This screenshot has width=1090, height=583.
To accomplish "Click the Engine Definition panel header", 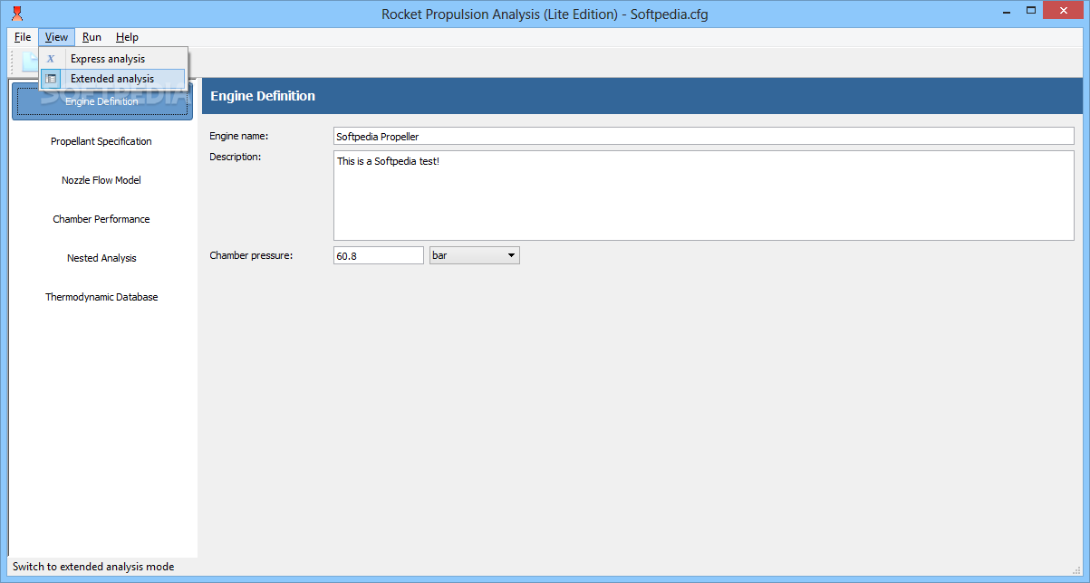I will 642,96.
